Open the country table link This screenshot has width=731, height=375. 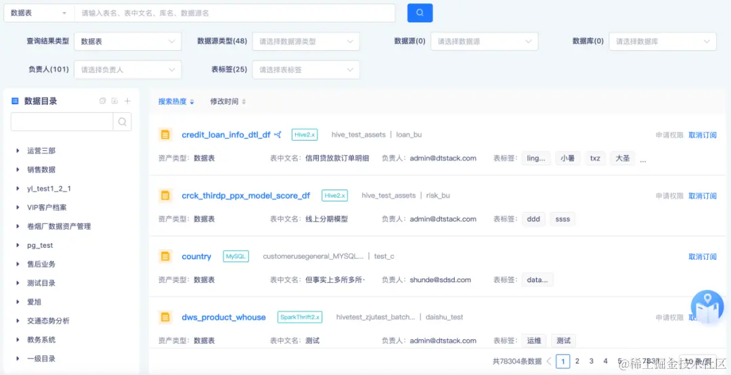(196, 257)
